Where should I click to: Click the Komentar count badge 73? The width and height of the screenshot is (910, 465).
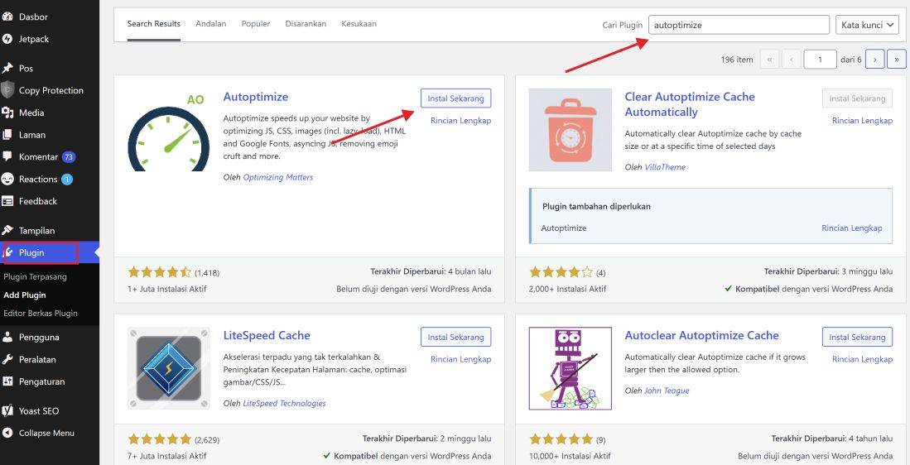(69, 157)
